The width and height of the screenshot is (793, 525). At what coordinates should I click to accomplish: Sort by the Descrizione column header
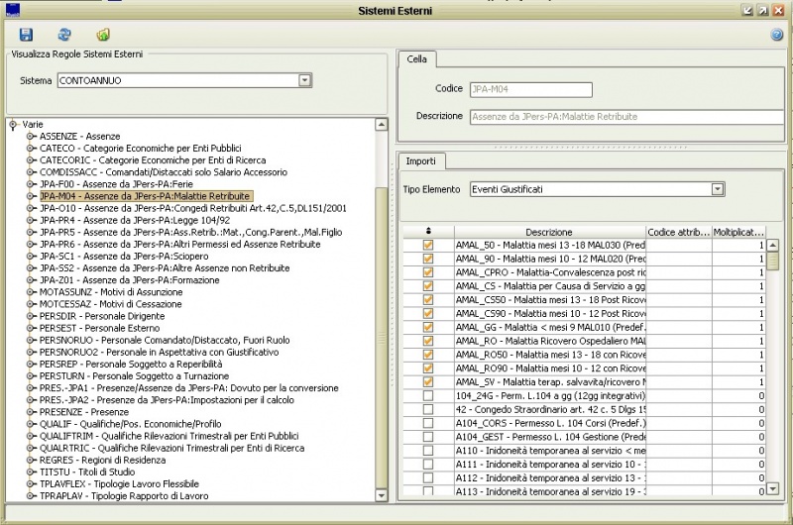tap(549, 232)
